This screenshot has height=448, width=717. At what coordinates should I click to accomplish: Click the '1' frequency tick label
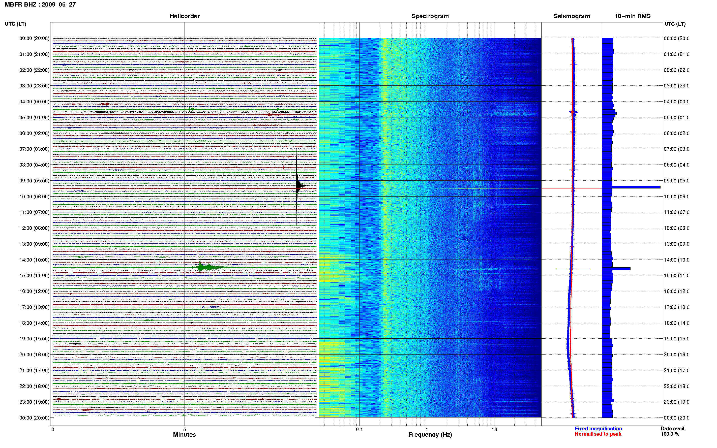427,429
